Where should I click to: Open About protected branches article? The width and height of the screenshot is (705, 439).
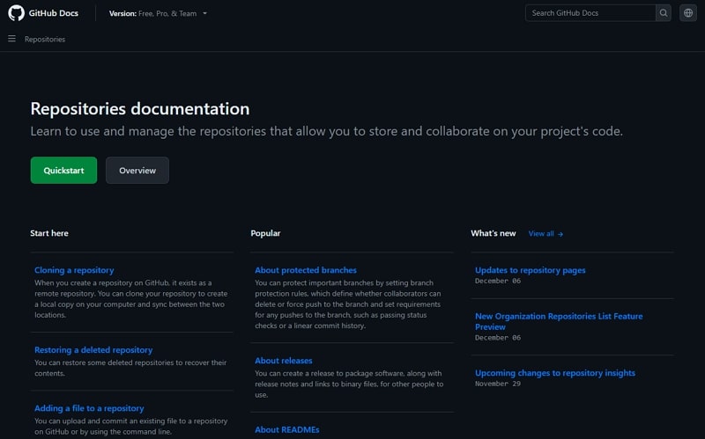point(306,270)
